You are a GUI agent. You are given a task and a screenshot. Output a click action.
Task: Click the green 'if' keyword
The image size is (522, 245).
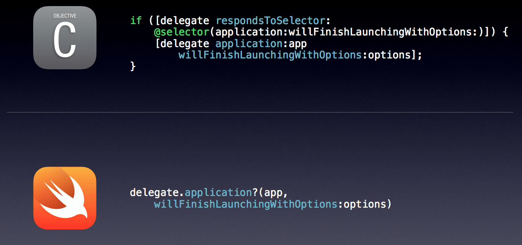pos(136,20)
